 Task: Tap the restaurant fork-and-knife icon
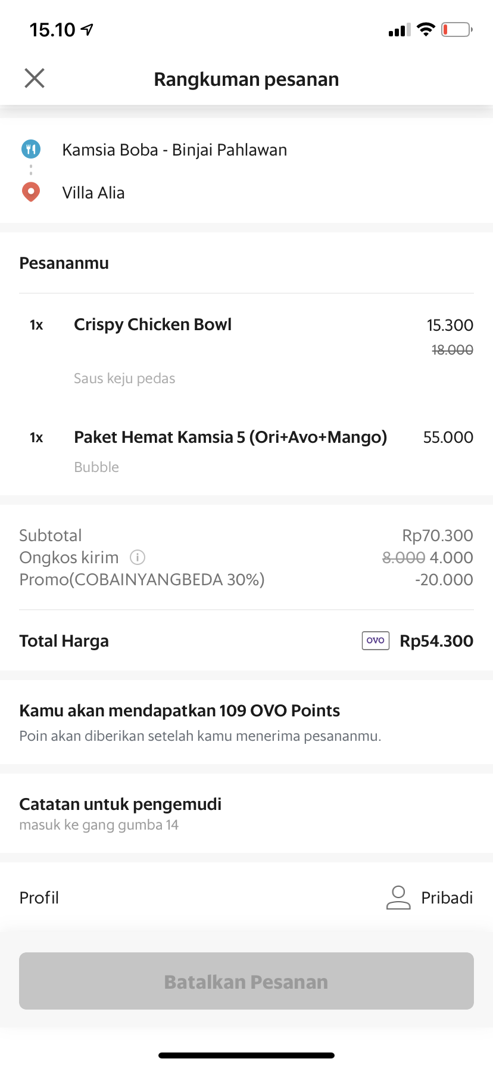pyautogui.click(x=31, y=149)
